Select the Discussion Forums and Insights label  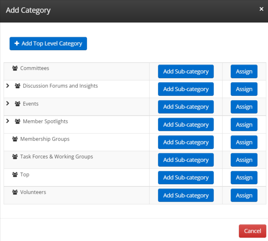[x=60, y=86]
